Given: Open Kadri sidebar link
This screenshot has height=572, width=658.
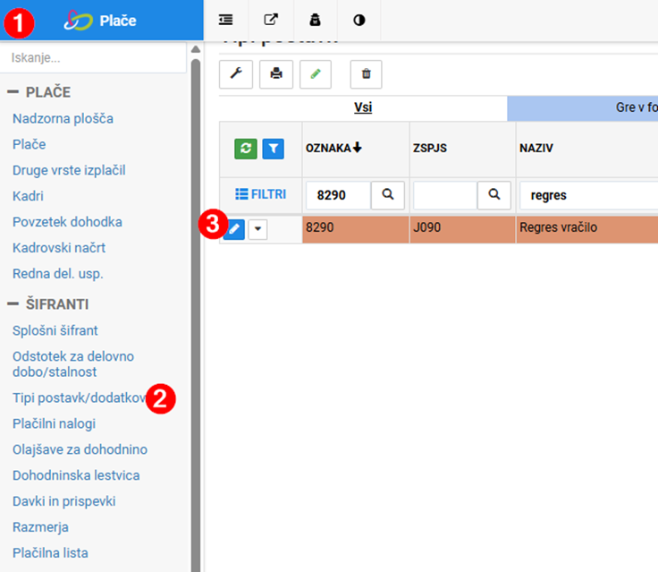Looking at the screenshot, I should 28,196.
